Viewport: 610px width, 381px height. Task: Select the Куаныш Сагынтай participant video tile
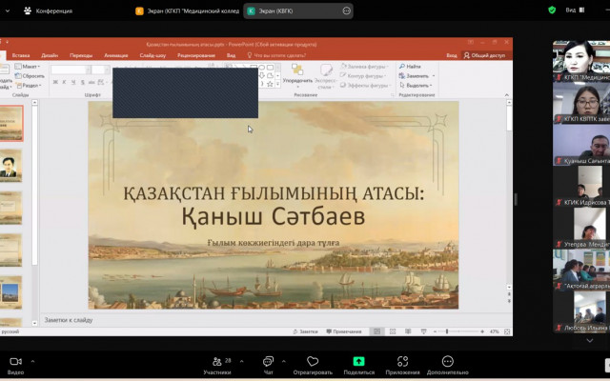pyautogui.click(x=579, y=143)
